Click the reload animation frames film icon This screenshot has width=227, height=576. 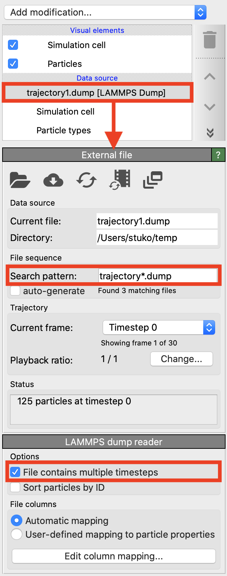(120, 179)
